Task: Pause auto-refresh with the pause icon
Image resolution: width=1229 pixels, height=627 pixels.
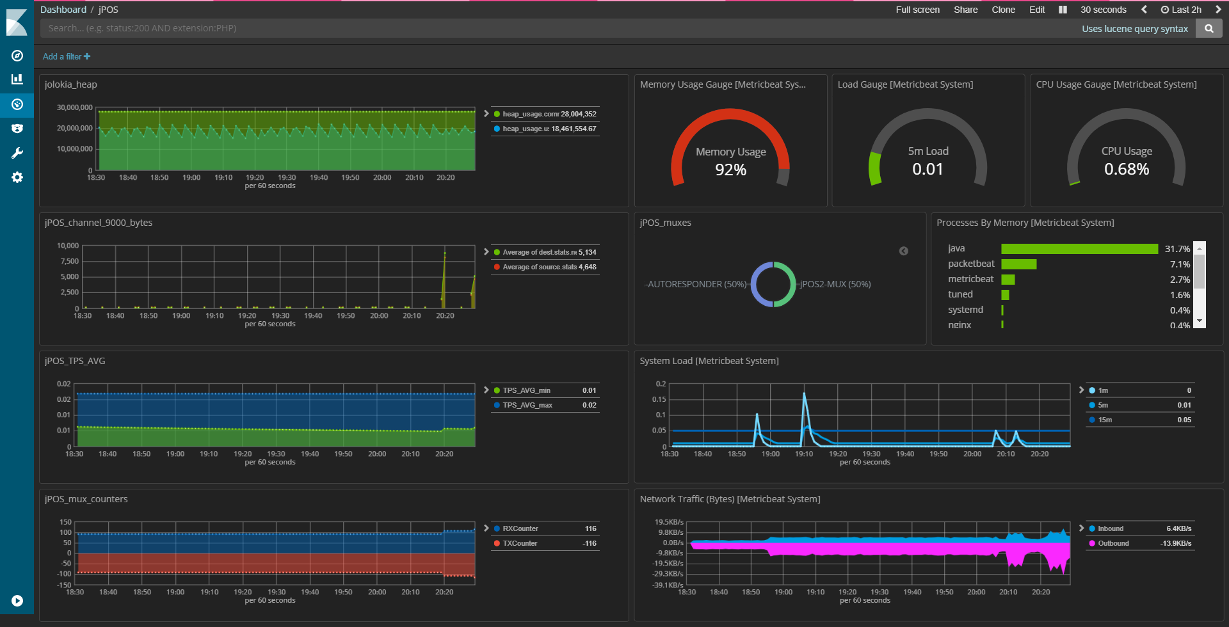Action: [x=1063, y=10]
